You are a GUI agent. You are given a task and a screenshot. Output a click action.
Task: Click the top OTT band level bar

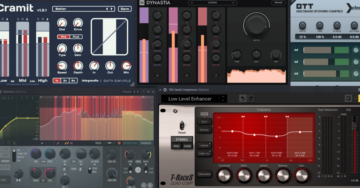coord(326,50)
